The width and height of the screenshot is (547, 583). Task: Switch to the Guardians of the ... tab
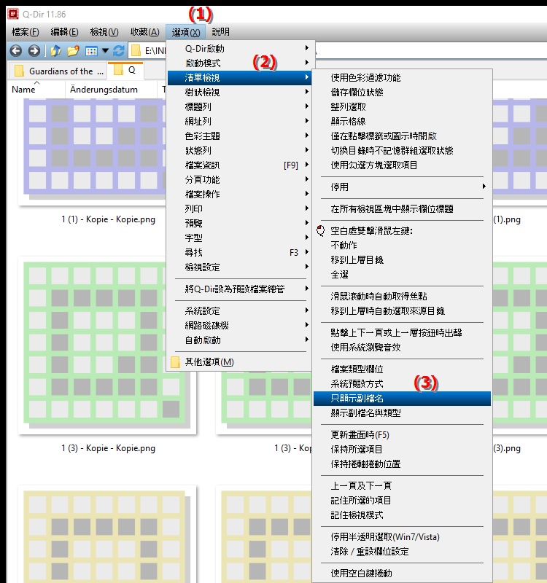click(58, 71)
